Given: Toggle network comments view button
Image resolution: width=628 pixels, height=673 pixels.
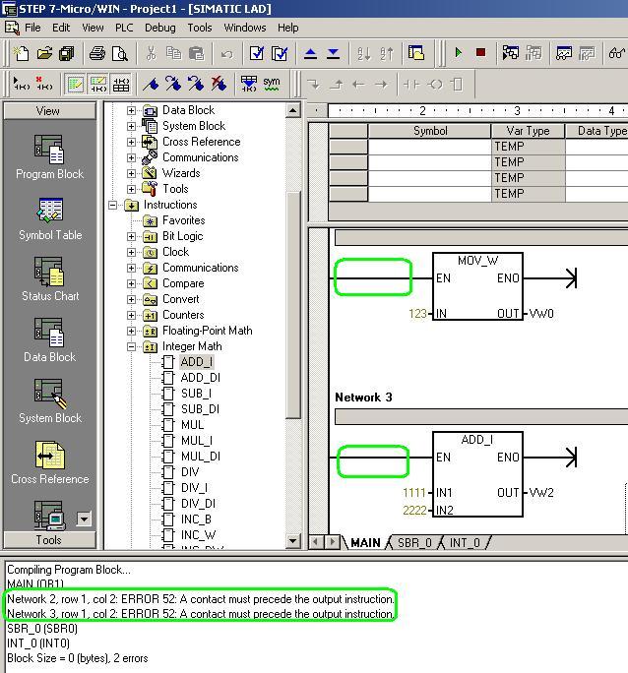Looking at the screenshot, I should pos(97,84).
